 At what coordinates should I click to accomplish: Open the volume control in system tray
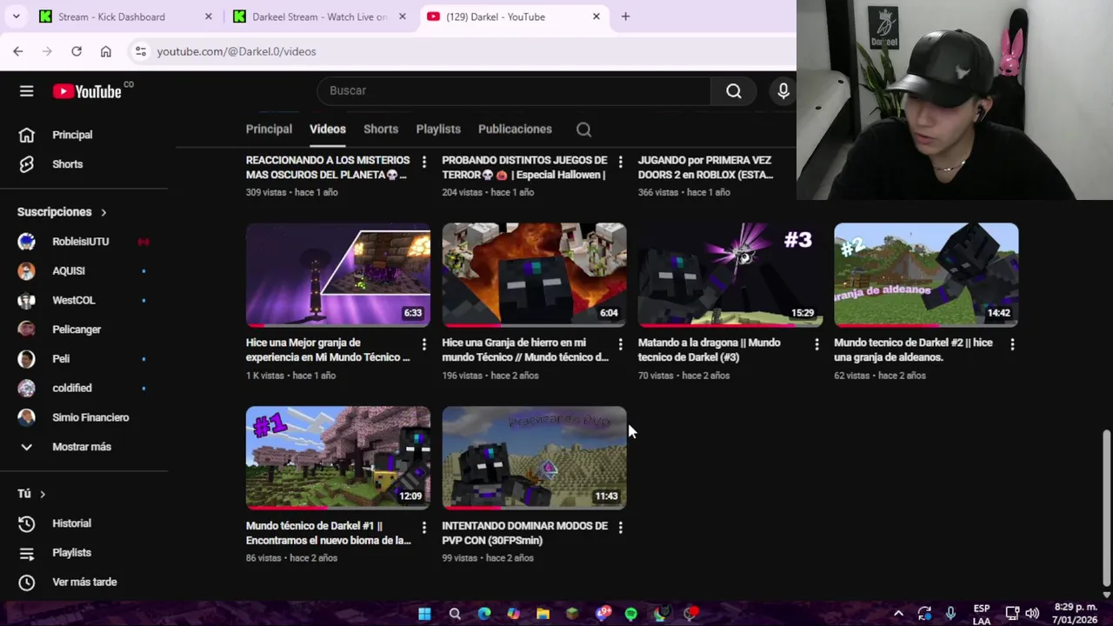point(1032,614)
